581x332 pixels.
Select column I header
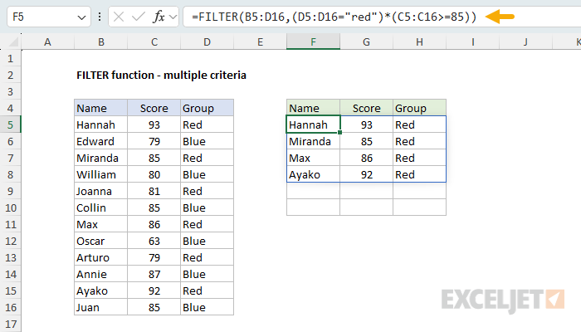point(473,41)
